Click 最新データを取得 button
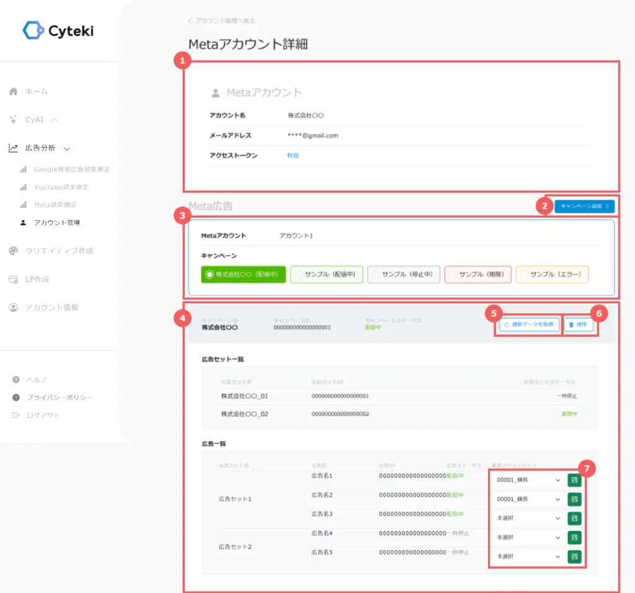This screenshot has width=635, height=593. (x=530, y=324)
